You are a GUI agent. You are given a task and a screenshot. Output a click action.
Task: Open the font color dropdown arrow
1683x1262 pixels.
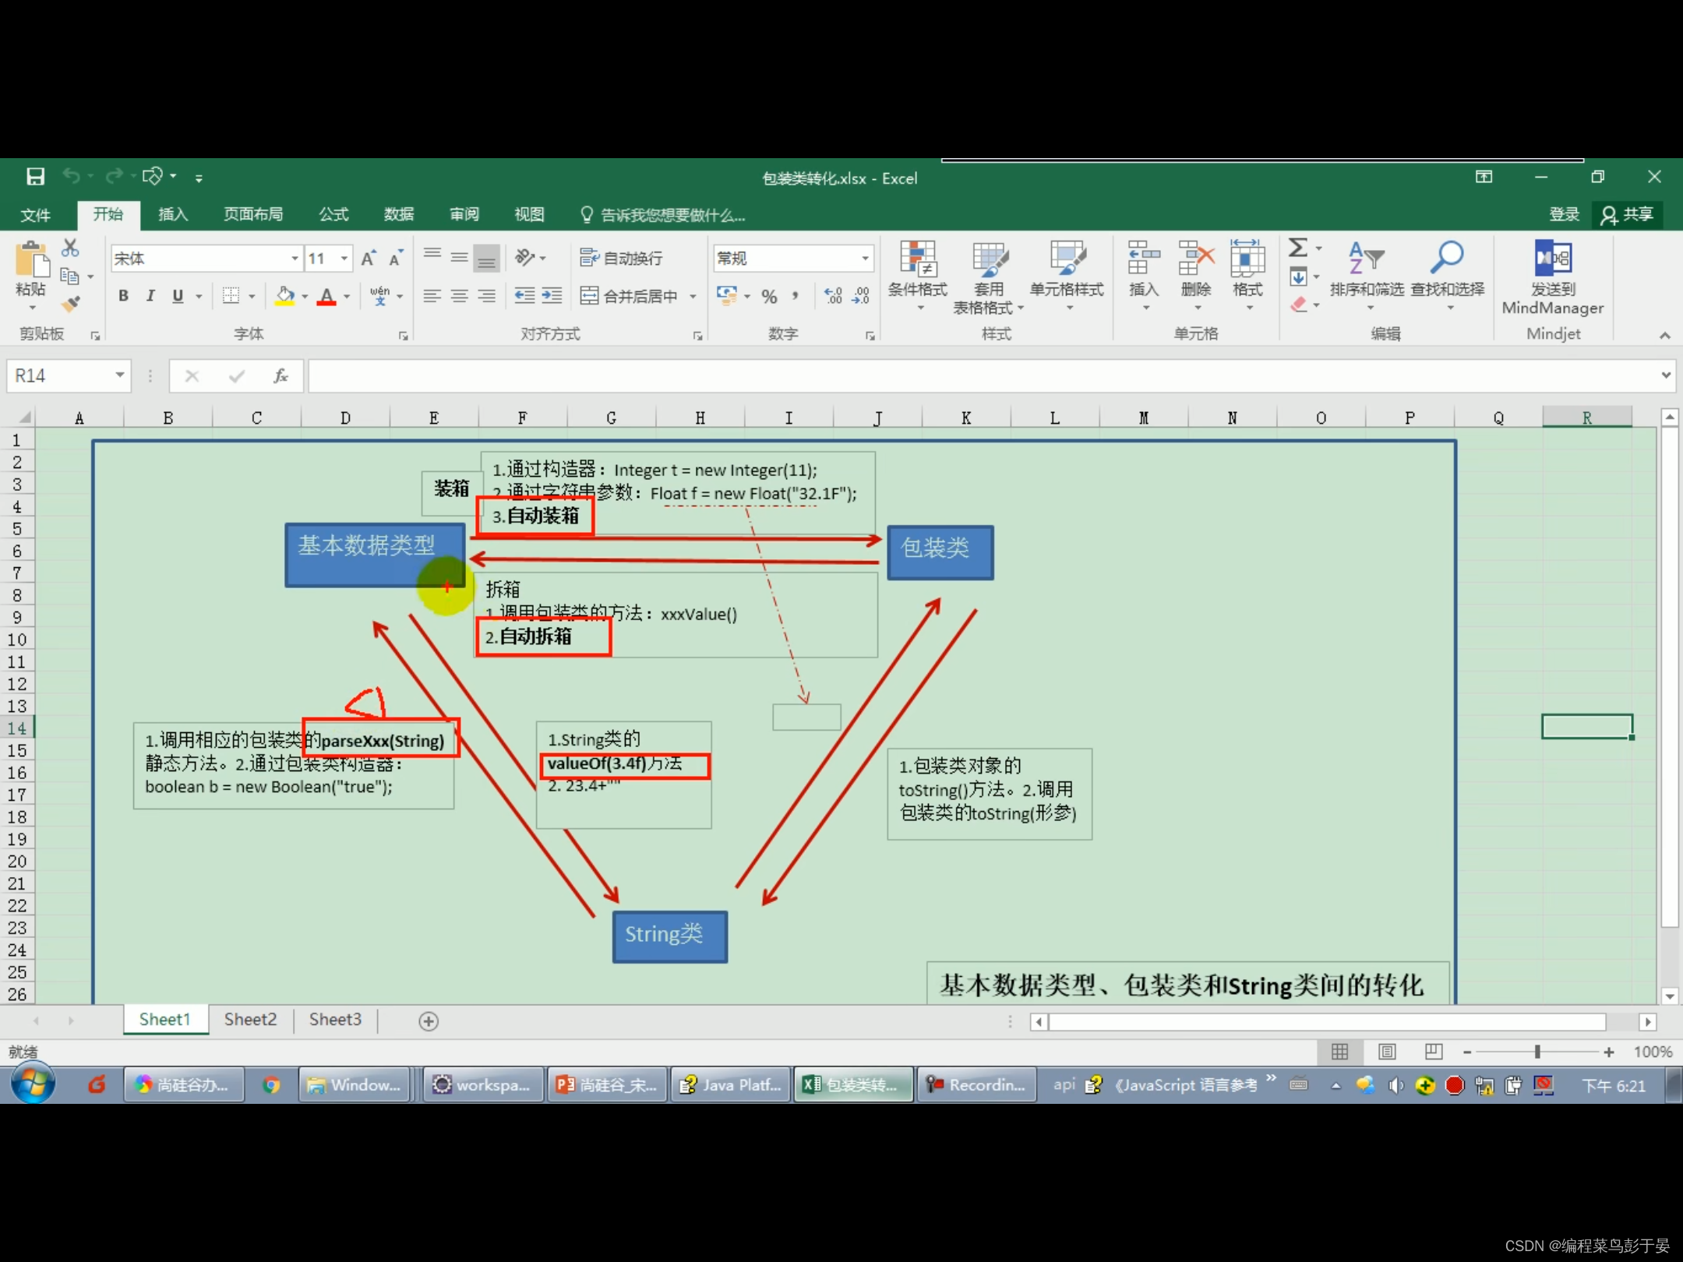coord(347,296)
